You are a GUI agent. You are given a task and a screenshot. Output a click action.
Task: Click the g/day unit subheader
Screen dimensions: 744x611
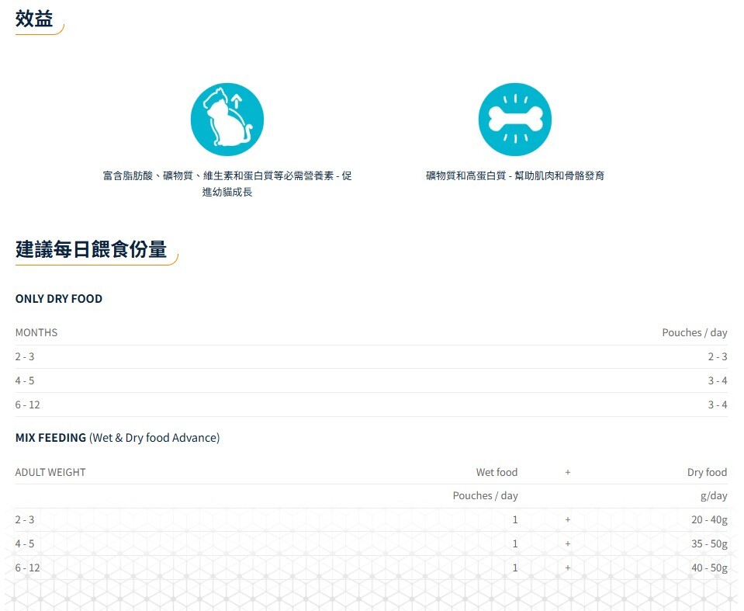coord(713,495)
